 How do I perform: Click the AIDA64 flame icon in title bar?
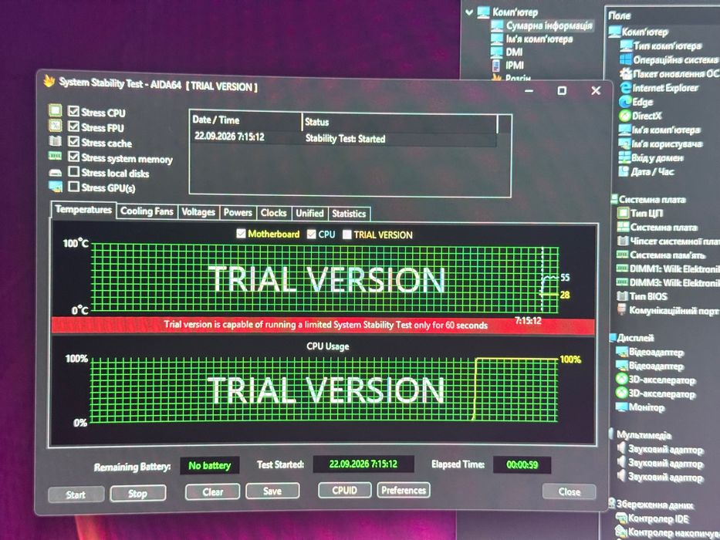point(49,81)
